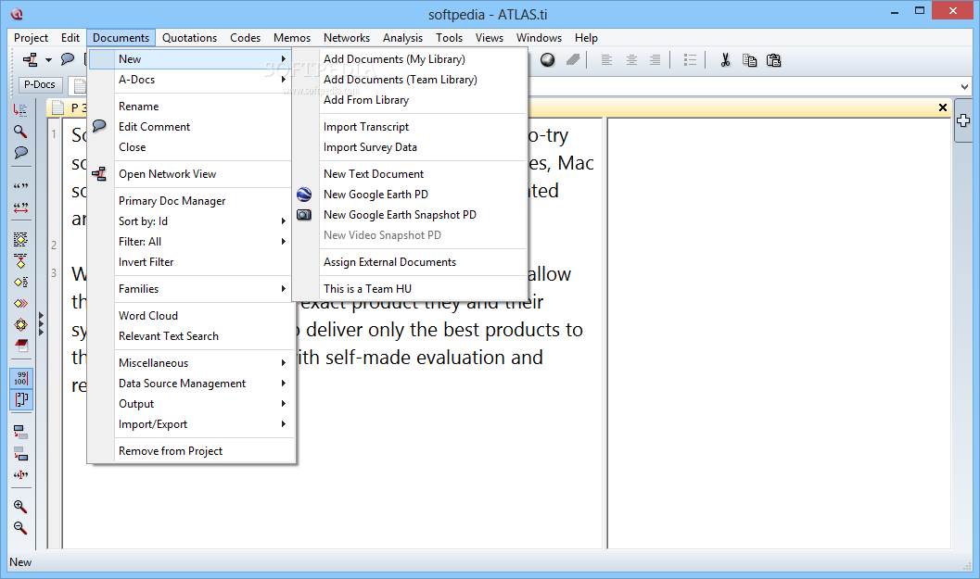The height and width of the screenshot is (579, 980).
Task: Expand the Sort by: Id submenu
Action: point(190,221)
